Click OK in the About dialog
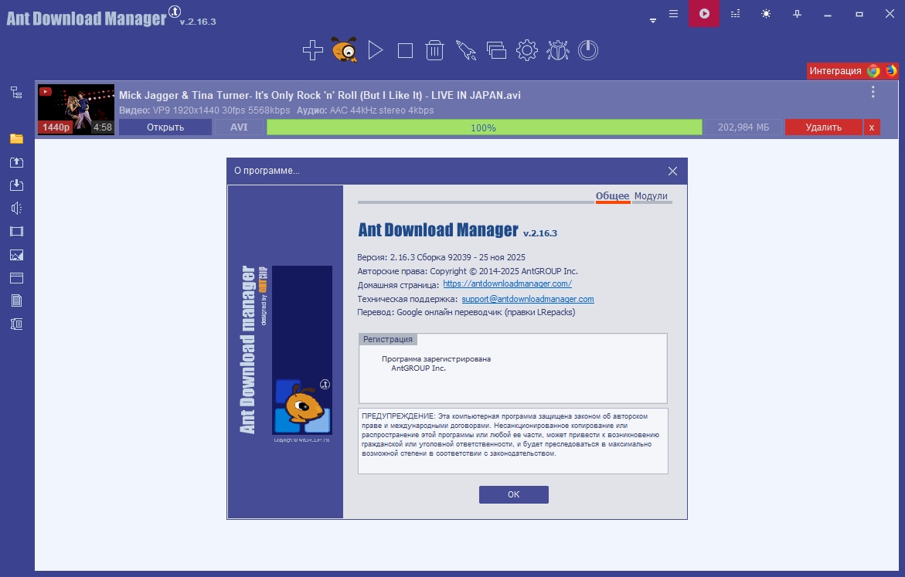This screenshot has height=577, width=905. click(x=514, y=494)
